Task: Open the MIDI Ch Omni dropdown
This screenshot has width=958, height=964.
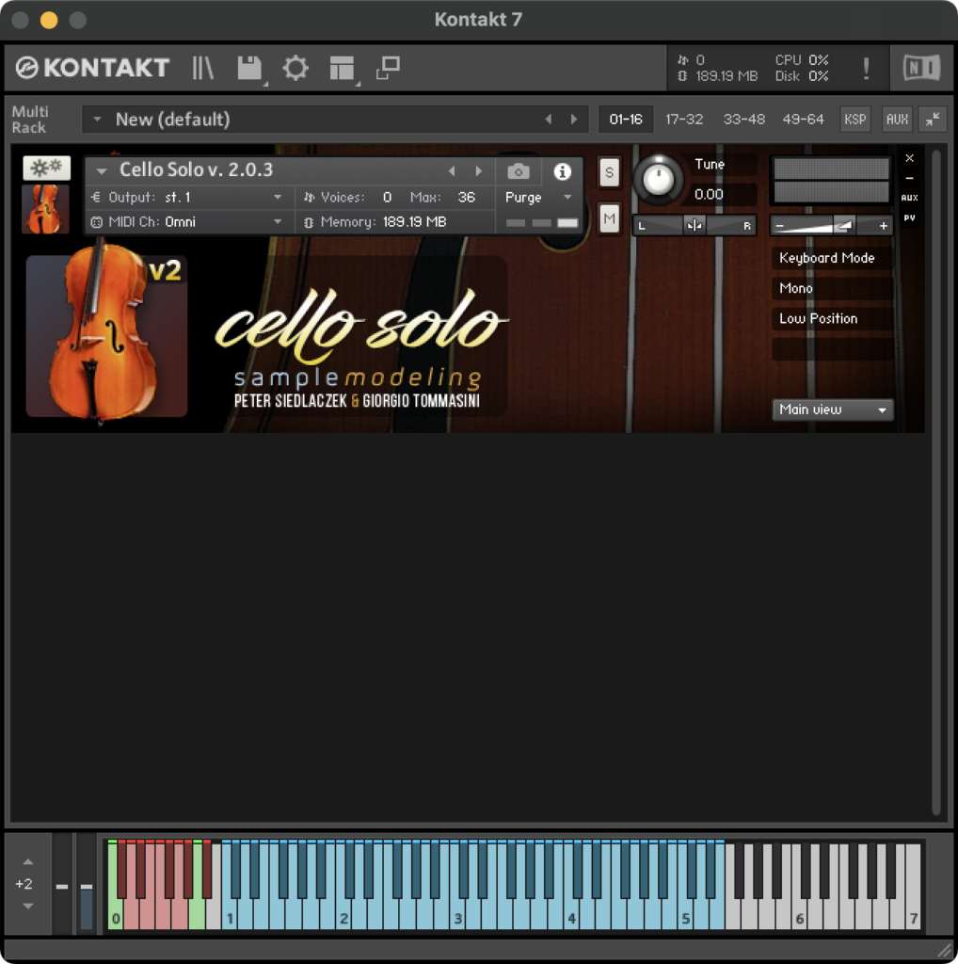Action: 189,222
